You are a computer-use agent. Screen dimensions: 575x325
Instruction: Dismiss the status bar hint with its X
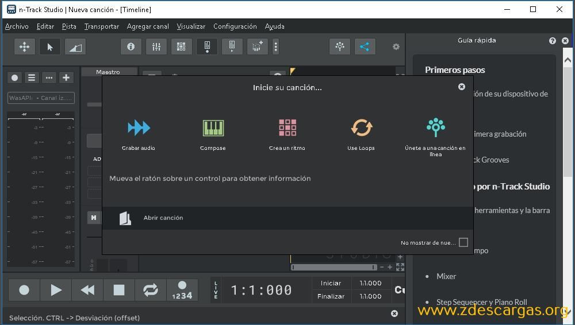pos(394,314)
